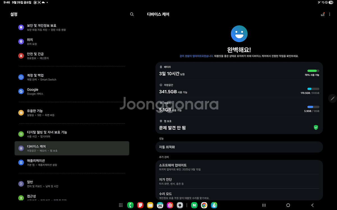Tap the Google settings icon
Viewport: 337px width, 210px height.
(x=21, y=91)
